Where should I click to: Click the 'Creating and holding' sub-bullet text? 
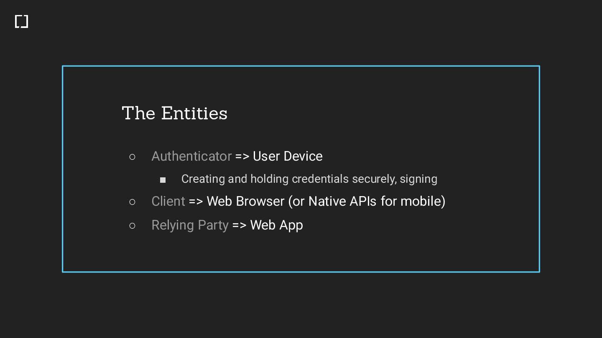235,179
